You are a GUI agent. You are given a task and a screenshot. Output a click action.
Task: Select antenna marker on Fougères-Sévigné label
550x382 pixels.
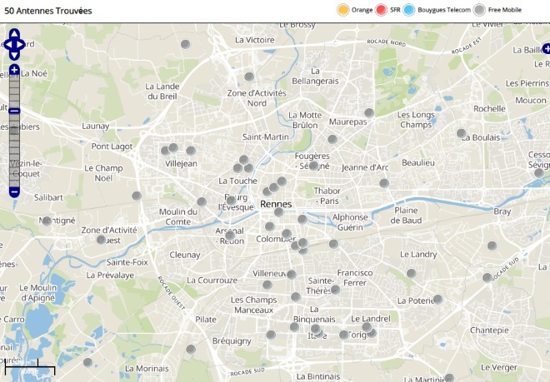point(314,166)
